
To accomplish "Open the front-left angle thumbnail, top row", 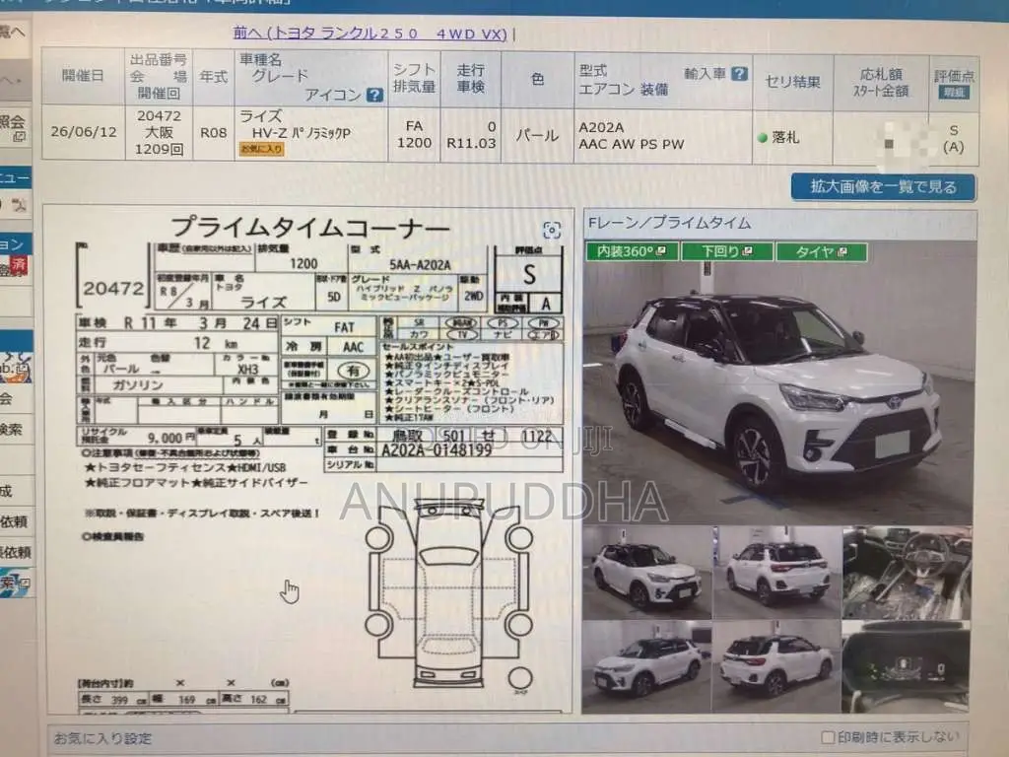I will pyautogui.click(x=646, y=573).
